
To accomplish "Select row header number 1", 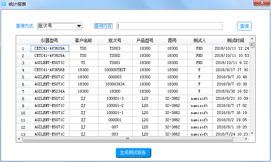I will [x=23, y=49].
